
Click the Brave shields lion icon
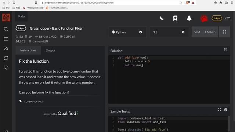pos(188,3)
